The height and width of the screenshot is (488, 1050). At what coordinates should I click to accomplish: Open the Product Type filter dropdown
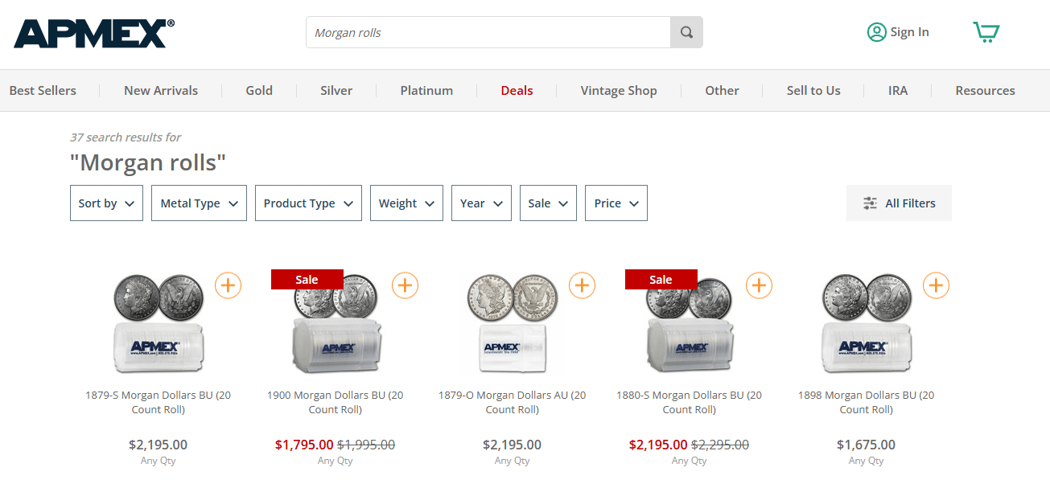coord(308,203)
